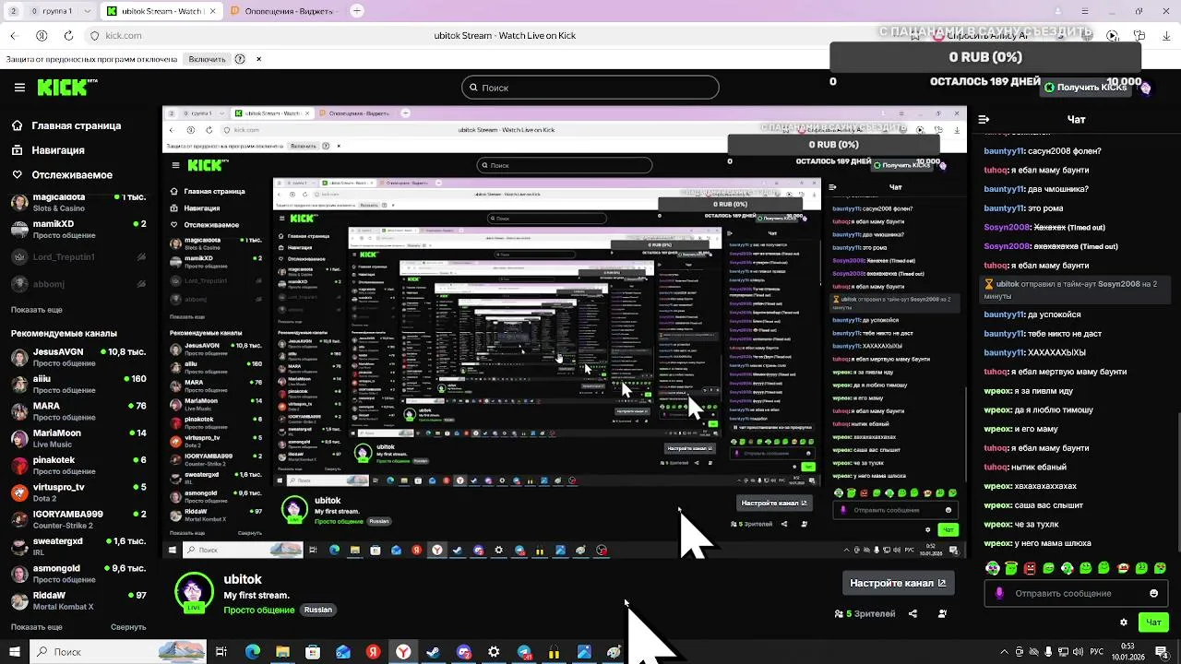Click the kick.com address bar
This screenshot has height=664, width=1181.
tap(124, 36)
